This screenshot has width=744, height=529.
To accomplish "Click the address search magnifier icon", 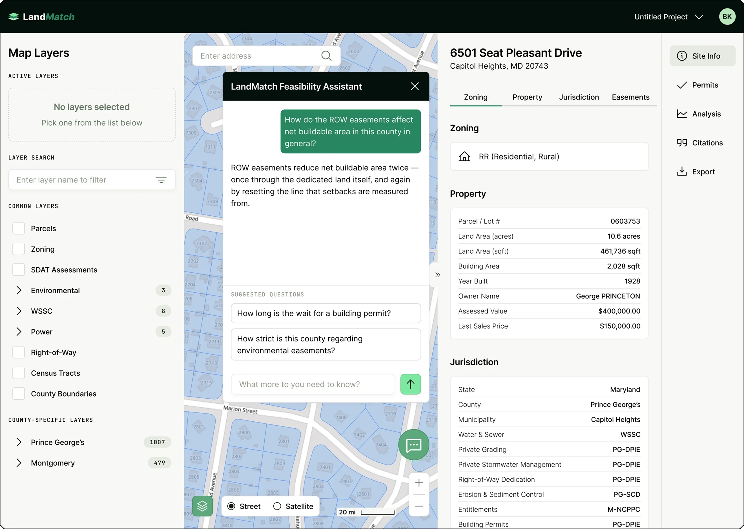I will (x=326, y=56).
